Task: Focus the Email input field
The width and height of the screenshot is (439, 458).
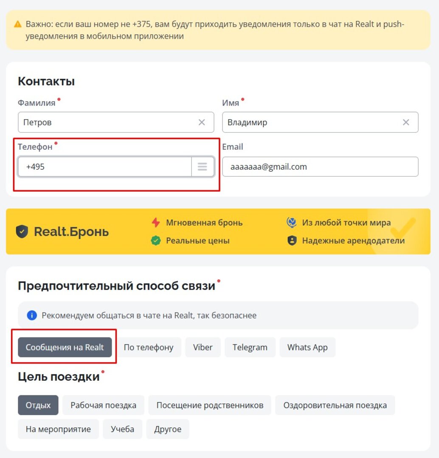Action: 320,167
